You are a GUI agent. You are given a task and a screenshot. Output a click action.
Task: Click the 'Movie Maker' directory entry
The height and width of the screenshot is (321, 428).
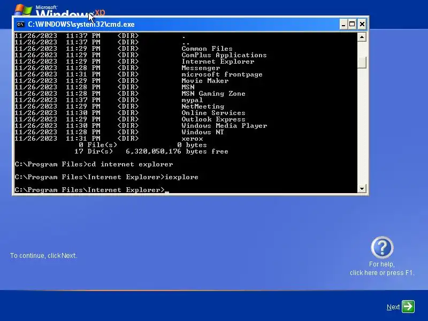pos(205,81)
